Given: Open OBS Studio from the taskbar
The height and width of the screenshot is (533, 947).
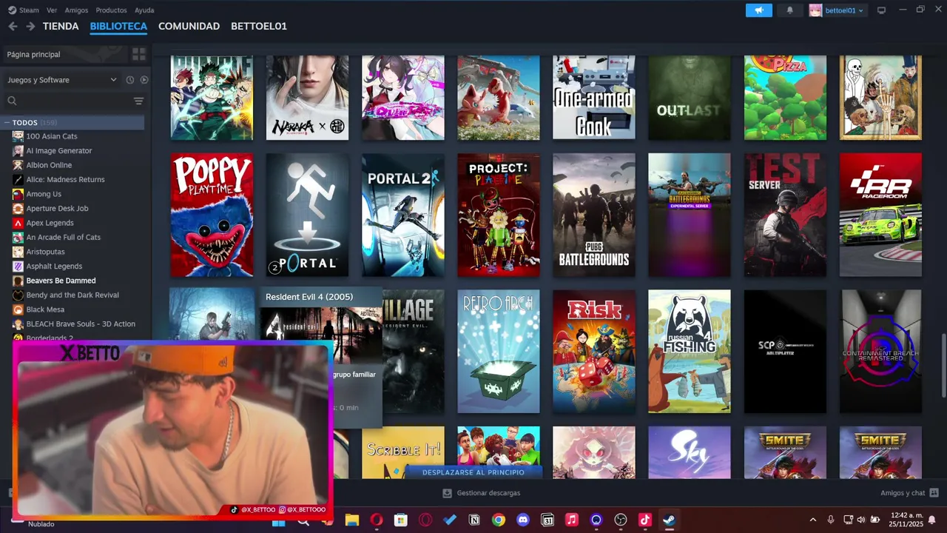Looking at the screenshot, I should tap(621, 520).
